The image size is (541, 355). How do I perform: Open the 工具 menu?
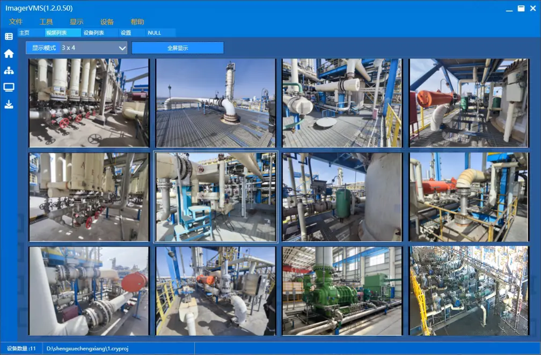pos(46,22)
